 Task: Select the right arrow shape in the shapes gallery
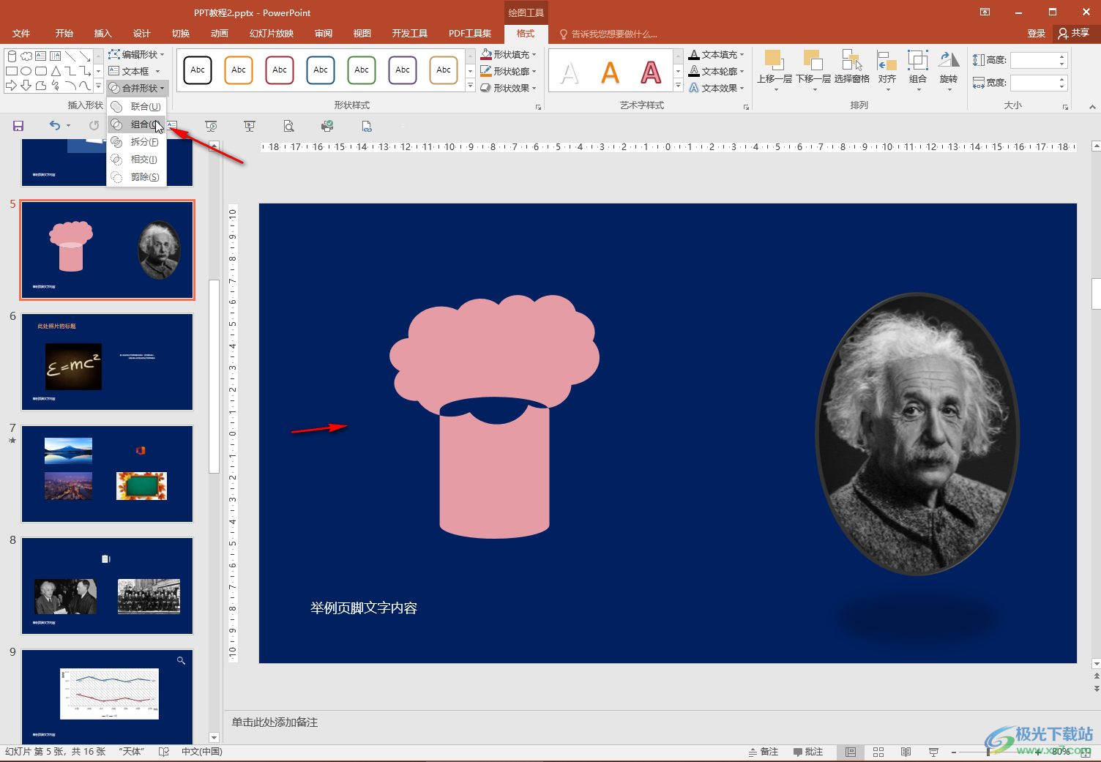click(11, 86)
